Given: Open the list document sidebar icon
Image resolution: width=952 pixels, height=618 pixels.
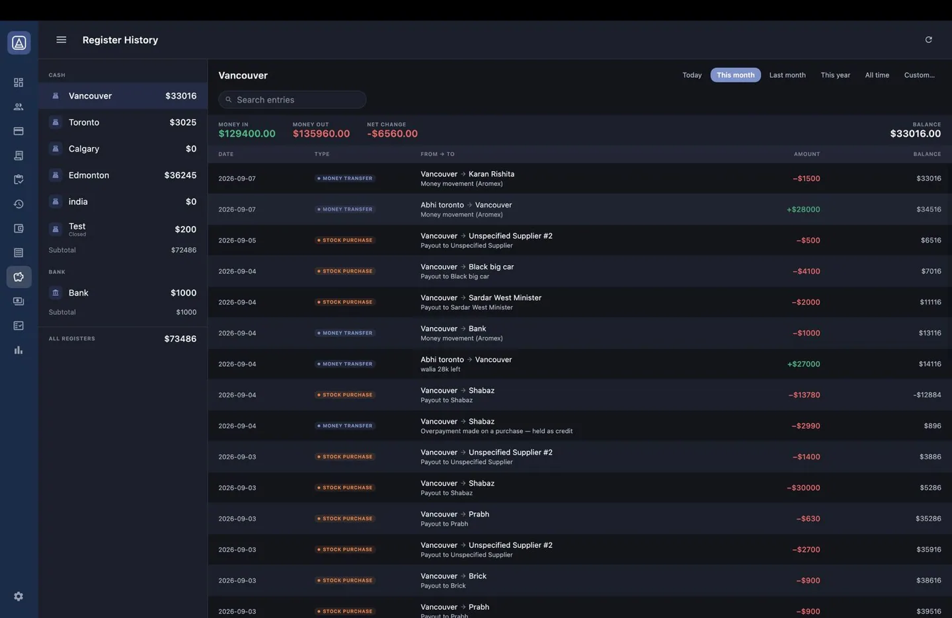Looking at the screenshot, I should point(19,252).
